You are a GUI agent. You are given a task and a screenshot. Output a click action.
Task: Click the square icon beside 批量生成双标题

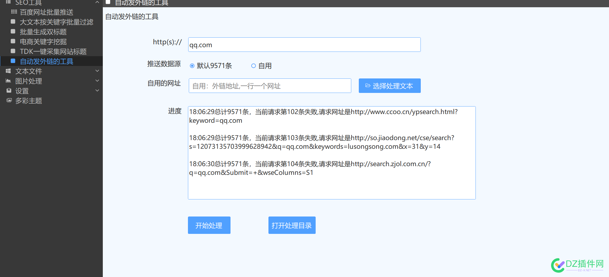(13, 32)
